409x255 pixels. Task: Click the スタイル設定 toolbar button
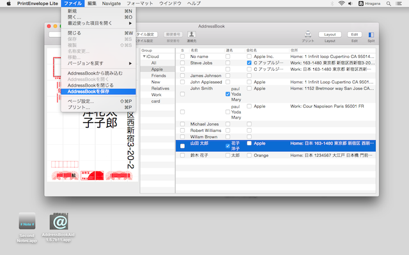point(146,34)
